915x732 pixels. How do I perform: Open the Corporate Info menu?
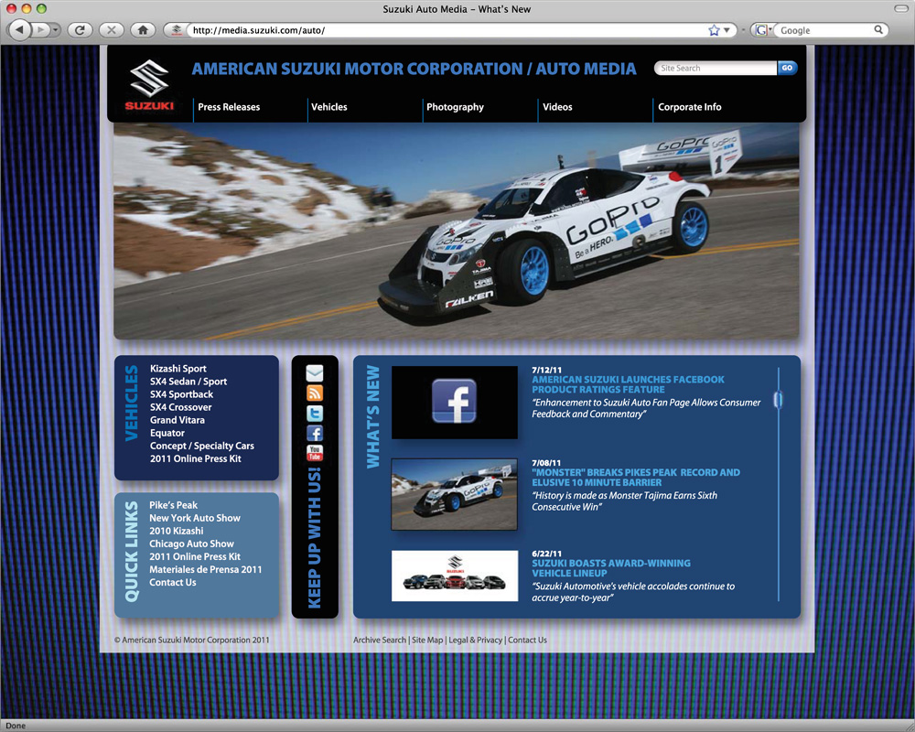pyautogui.click(x=690, y=107)
